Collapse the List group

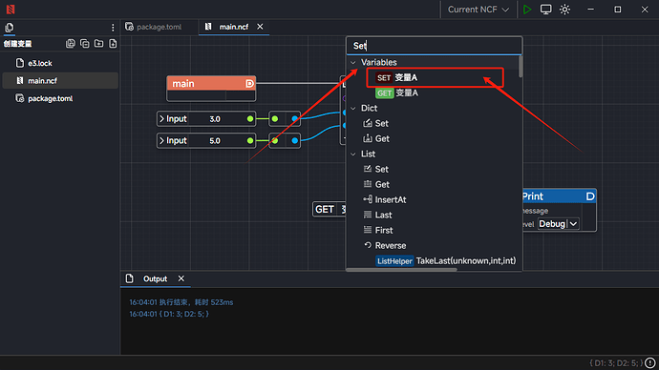(353, 154)
